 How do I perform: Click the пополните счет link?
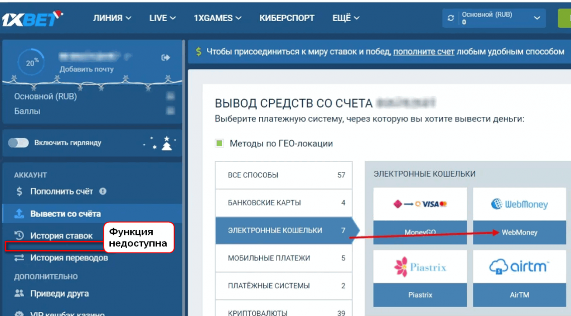(x=424, y=51)
